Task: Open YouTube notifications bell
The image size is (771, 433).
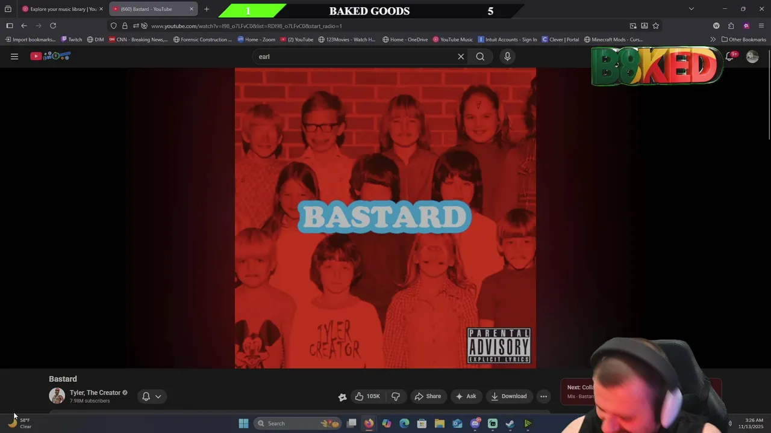Action: click(729, 57)
